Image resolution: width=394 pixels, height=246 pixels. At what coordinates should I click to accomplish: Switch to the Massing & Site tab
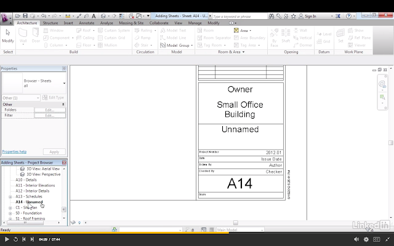(x=131, y=23)
